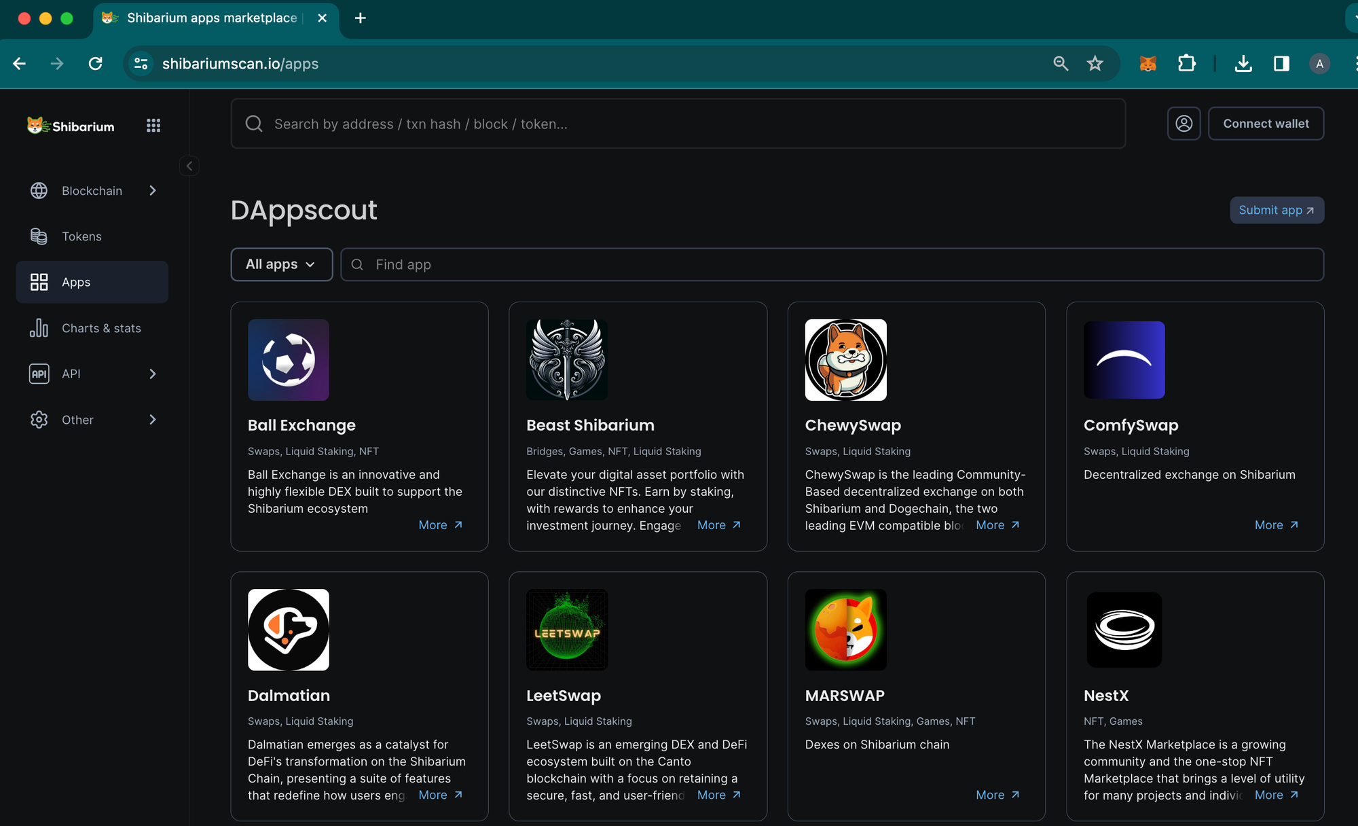
Task: Click the ChewySwap app icon
Action: click(845, 360)
